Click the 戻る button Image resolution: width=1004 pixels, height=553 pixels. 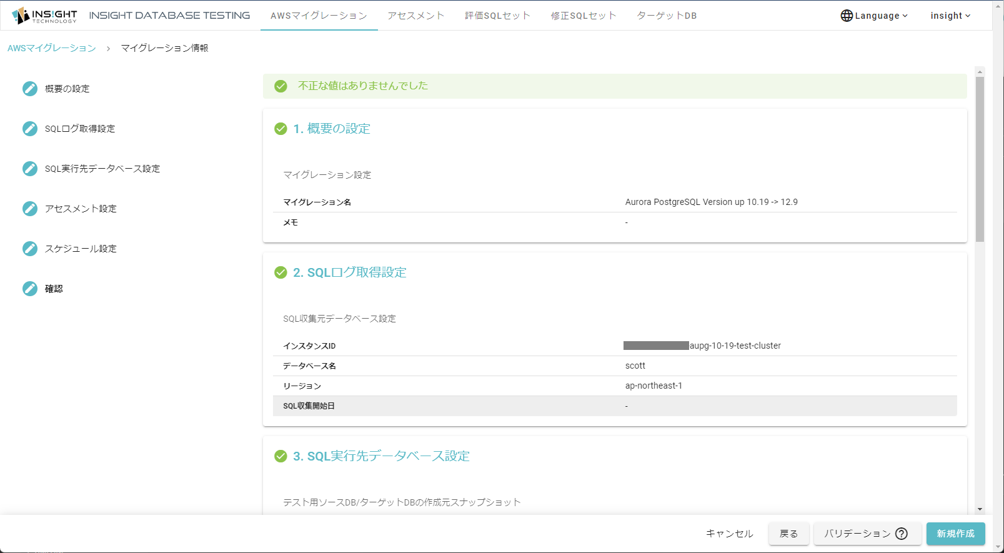788,534
